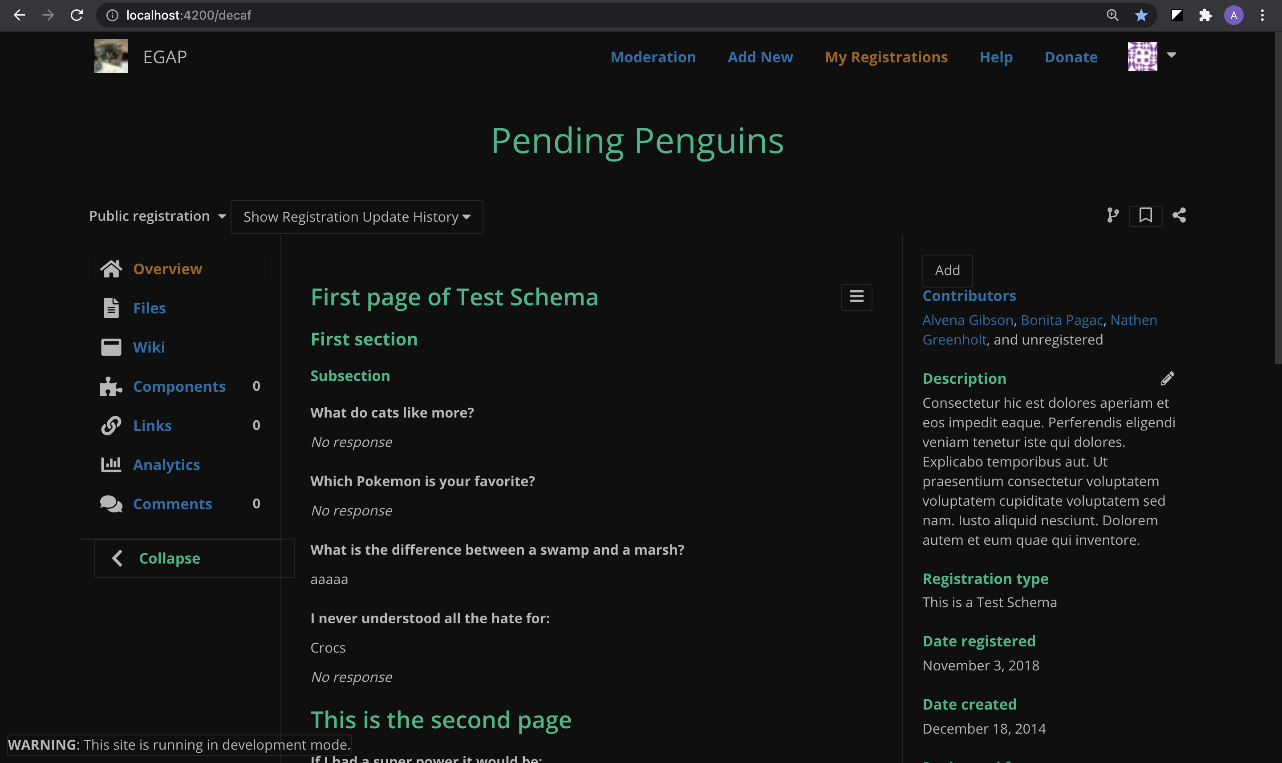Click the fork registration icon
The width and height of the screenshot is (1282, 763).
pyautogui.click(x=1112, y=215)
